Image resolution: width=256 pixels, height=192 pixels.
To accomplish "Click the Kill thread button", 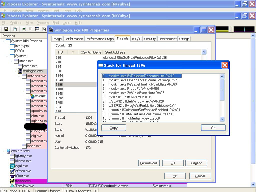I will click(173, 163).
